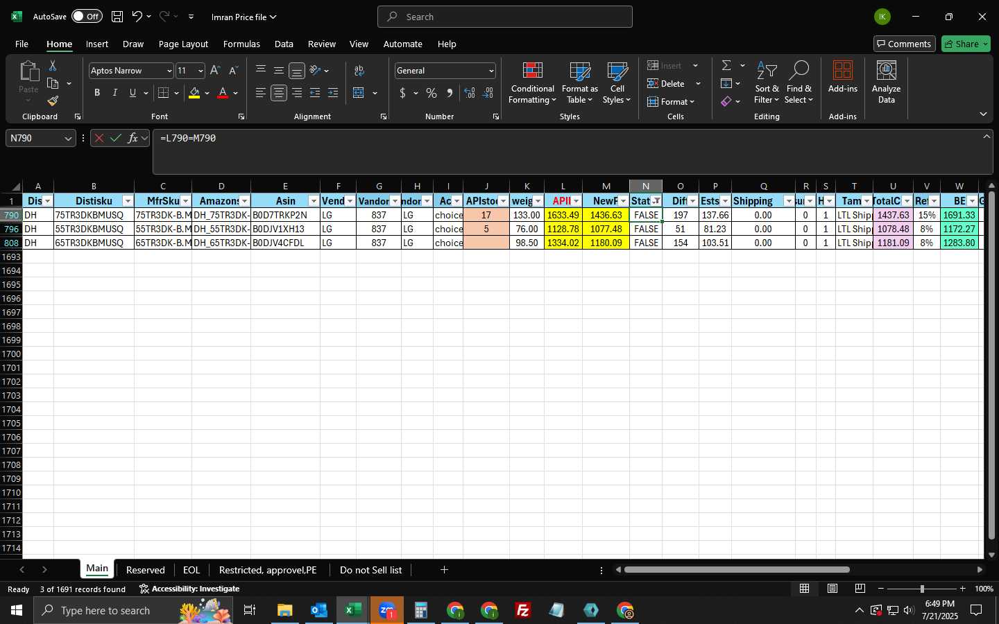Image resolution: width=999 pixels, height=624 pixels.
Task: Click Delete cells button
Action: [x=666, y=83]
